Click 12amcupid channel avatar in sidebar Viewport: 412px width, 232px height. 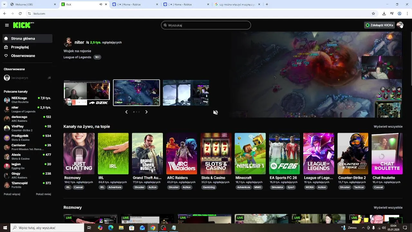coord(7,185)
